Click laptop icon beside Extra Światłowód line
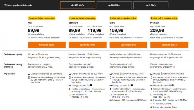Image resolution: width=194 pixels, height=110 pixels. tap(110, 74)
